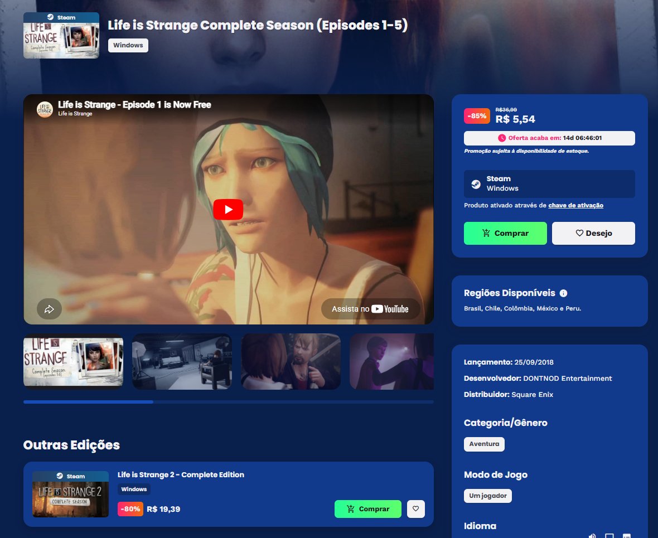This screenshot has width=658, height=538.
Task: Click the region list Brasil, Chile, Colômbia text
Action: [522, 308]
